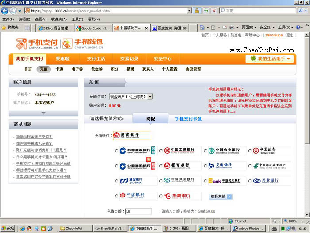Open the 页面(P) toolbar dropdown
310x233 pixels.
(x=249, y=28)
